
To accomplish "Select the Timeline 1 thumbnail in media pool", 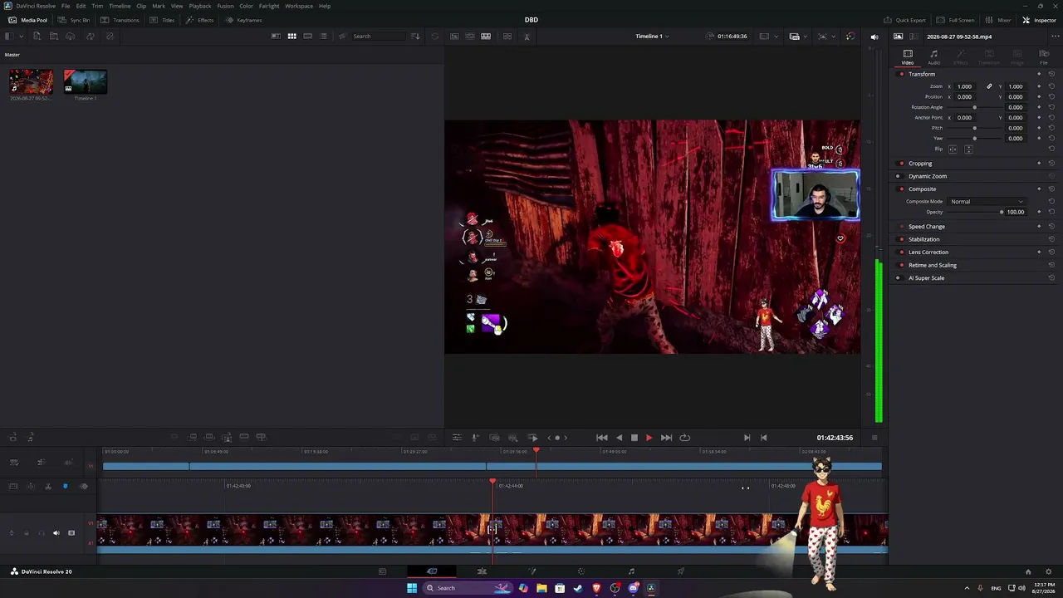I will tap(86, 82).
